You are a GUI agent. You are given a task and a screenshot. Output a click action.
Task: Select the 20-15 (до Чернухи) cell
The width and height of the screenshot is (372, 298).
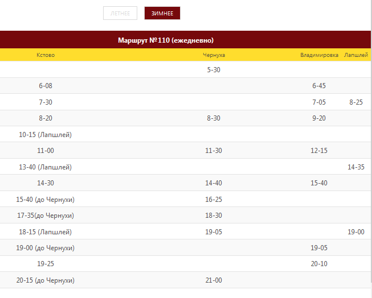(46, 280)
